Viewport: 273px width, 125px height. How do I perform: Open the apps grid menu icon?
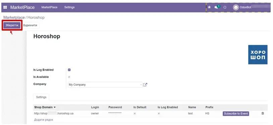coord(5,7)
